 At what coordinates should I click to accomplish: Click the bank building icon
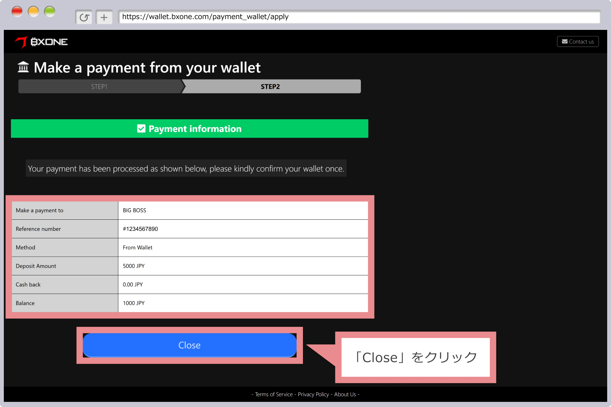tap(23, 67)
